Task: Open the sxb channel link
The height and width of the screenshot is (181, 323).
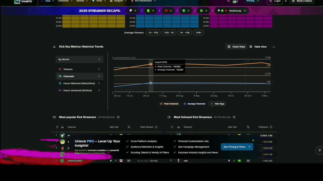Action: pyautogui.click(x=186, y=161)
